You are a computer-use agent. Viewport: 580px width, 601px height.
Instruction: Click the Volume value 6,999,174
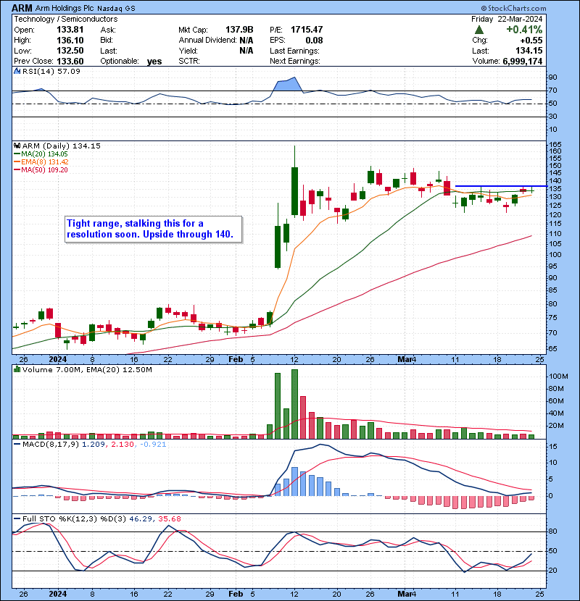click(523, 62)
